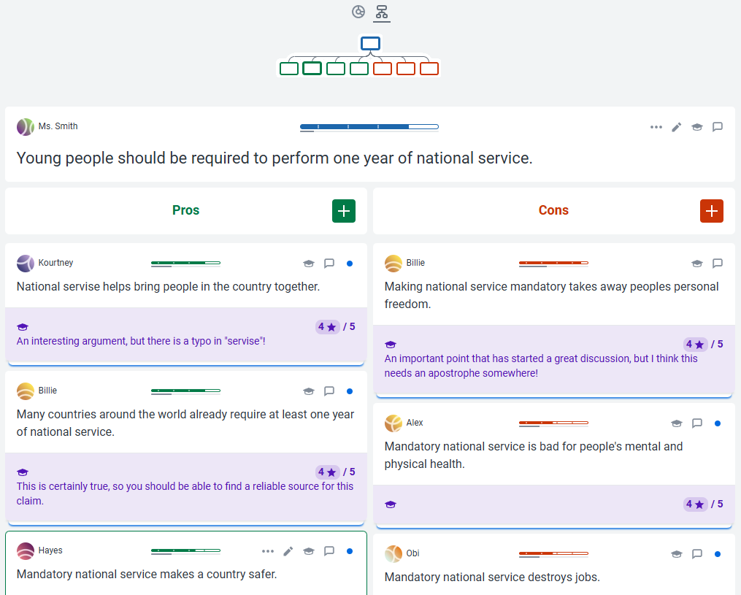Open claim 'Mandatory national service destroys jobs'
Screen dimensions: 741x595
click(492, 577)
